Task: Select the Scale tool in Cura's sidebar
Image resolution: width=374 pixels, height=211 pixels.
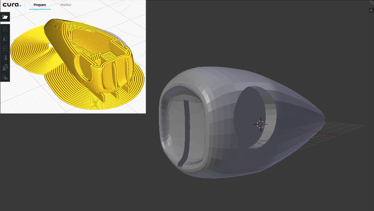Action: click(5, 39)
